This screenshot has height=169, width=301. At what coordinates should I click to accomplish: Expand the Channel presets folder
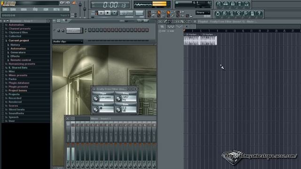pos(19,29)
